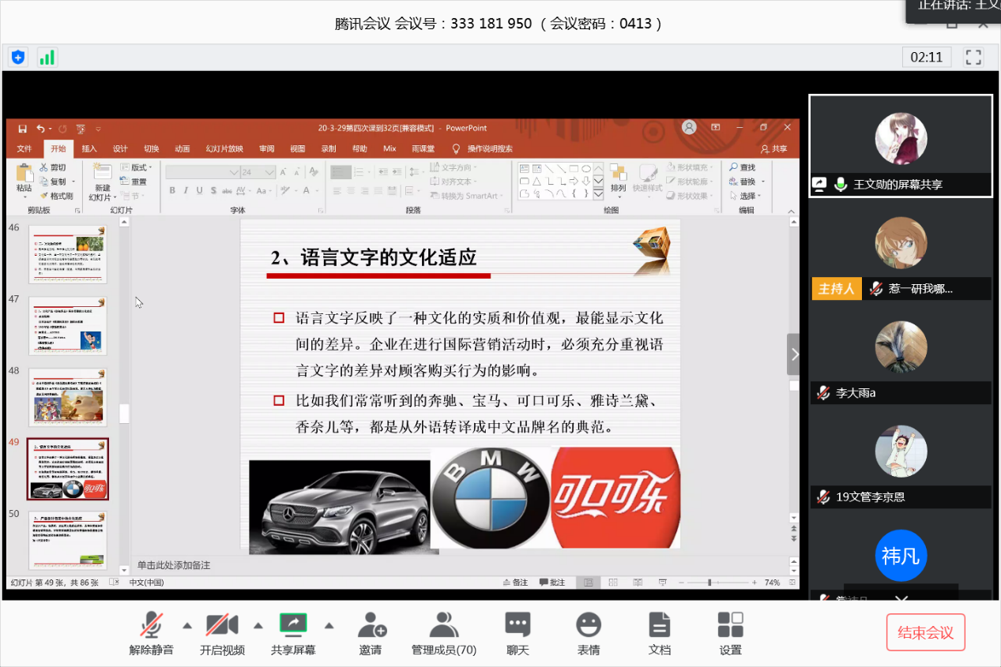Expand share options arrow beside 共享屏幕

pos(329,626)
